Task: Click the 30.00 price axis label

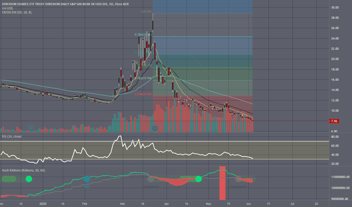Action: pos(335,8)
